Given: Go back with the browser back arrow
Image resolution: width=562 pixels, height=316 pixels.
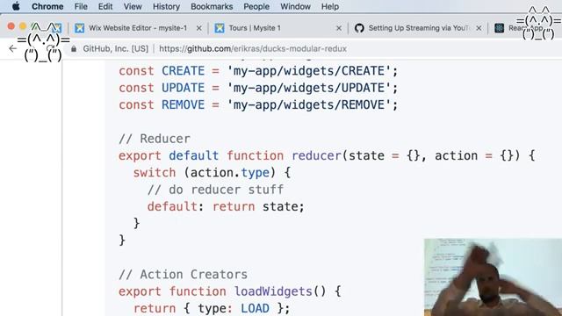Looking at the screenshot, I should (x=13, y=48).
